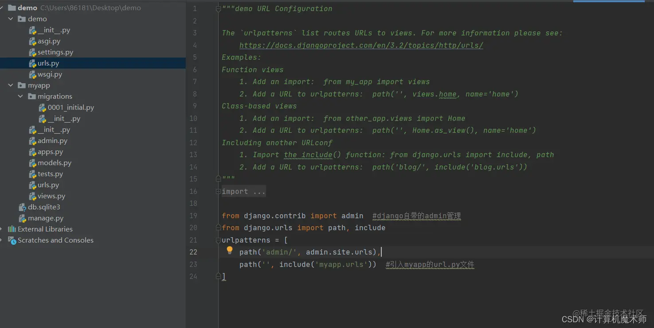
Task: Click the docstring end fold marker at line 15
Action: (218, 179)
